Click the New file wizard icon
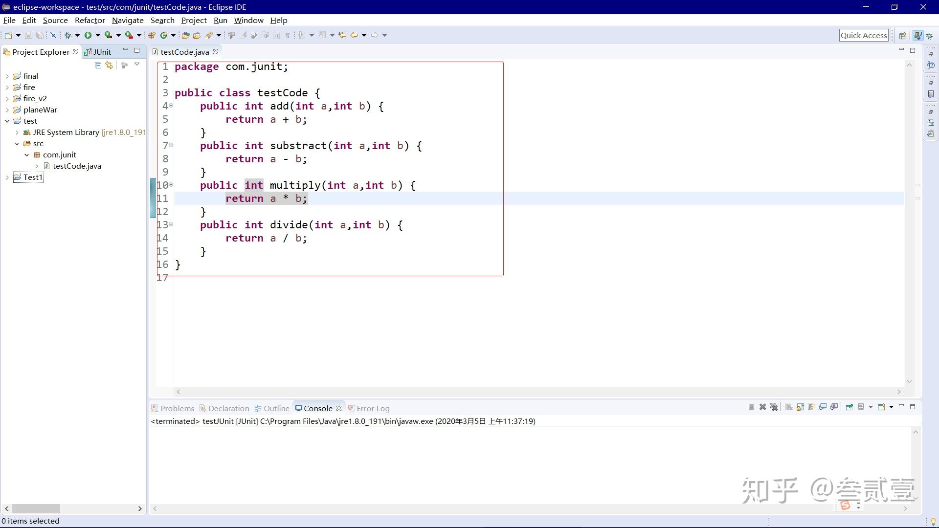The image size is (939, 528). (x=8, y=35)
